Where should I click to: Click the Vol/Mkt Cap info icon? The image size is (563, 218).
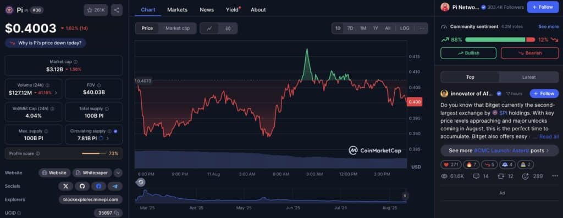point(52,108)
